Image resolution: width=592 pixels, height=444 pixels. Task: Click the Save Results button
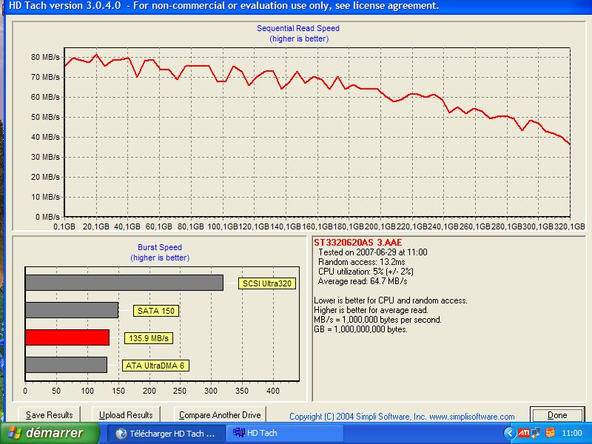[50, 415]
